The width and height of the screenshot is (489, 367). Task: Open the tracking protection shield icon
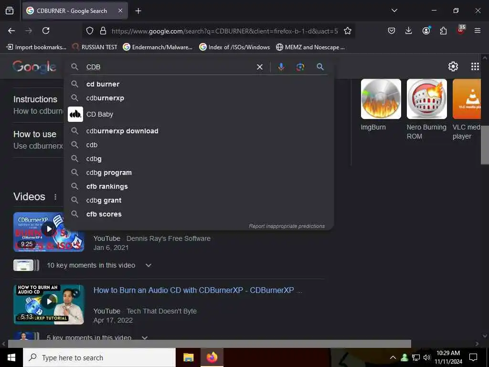90,31
